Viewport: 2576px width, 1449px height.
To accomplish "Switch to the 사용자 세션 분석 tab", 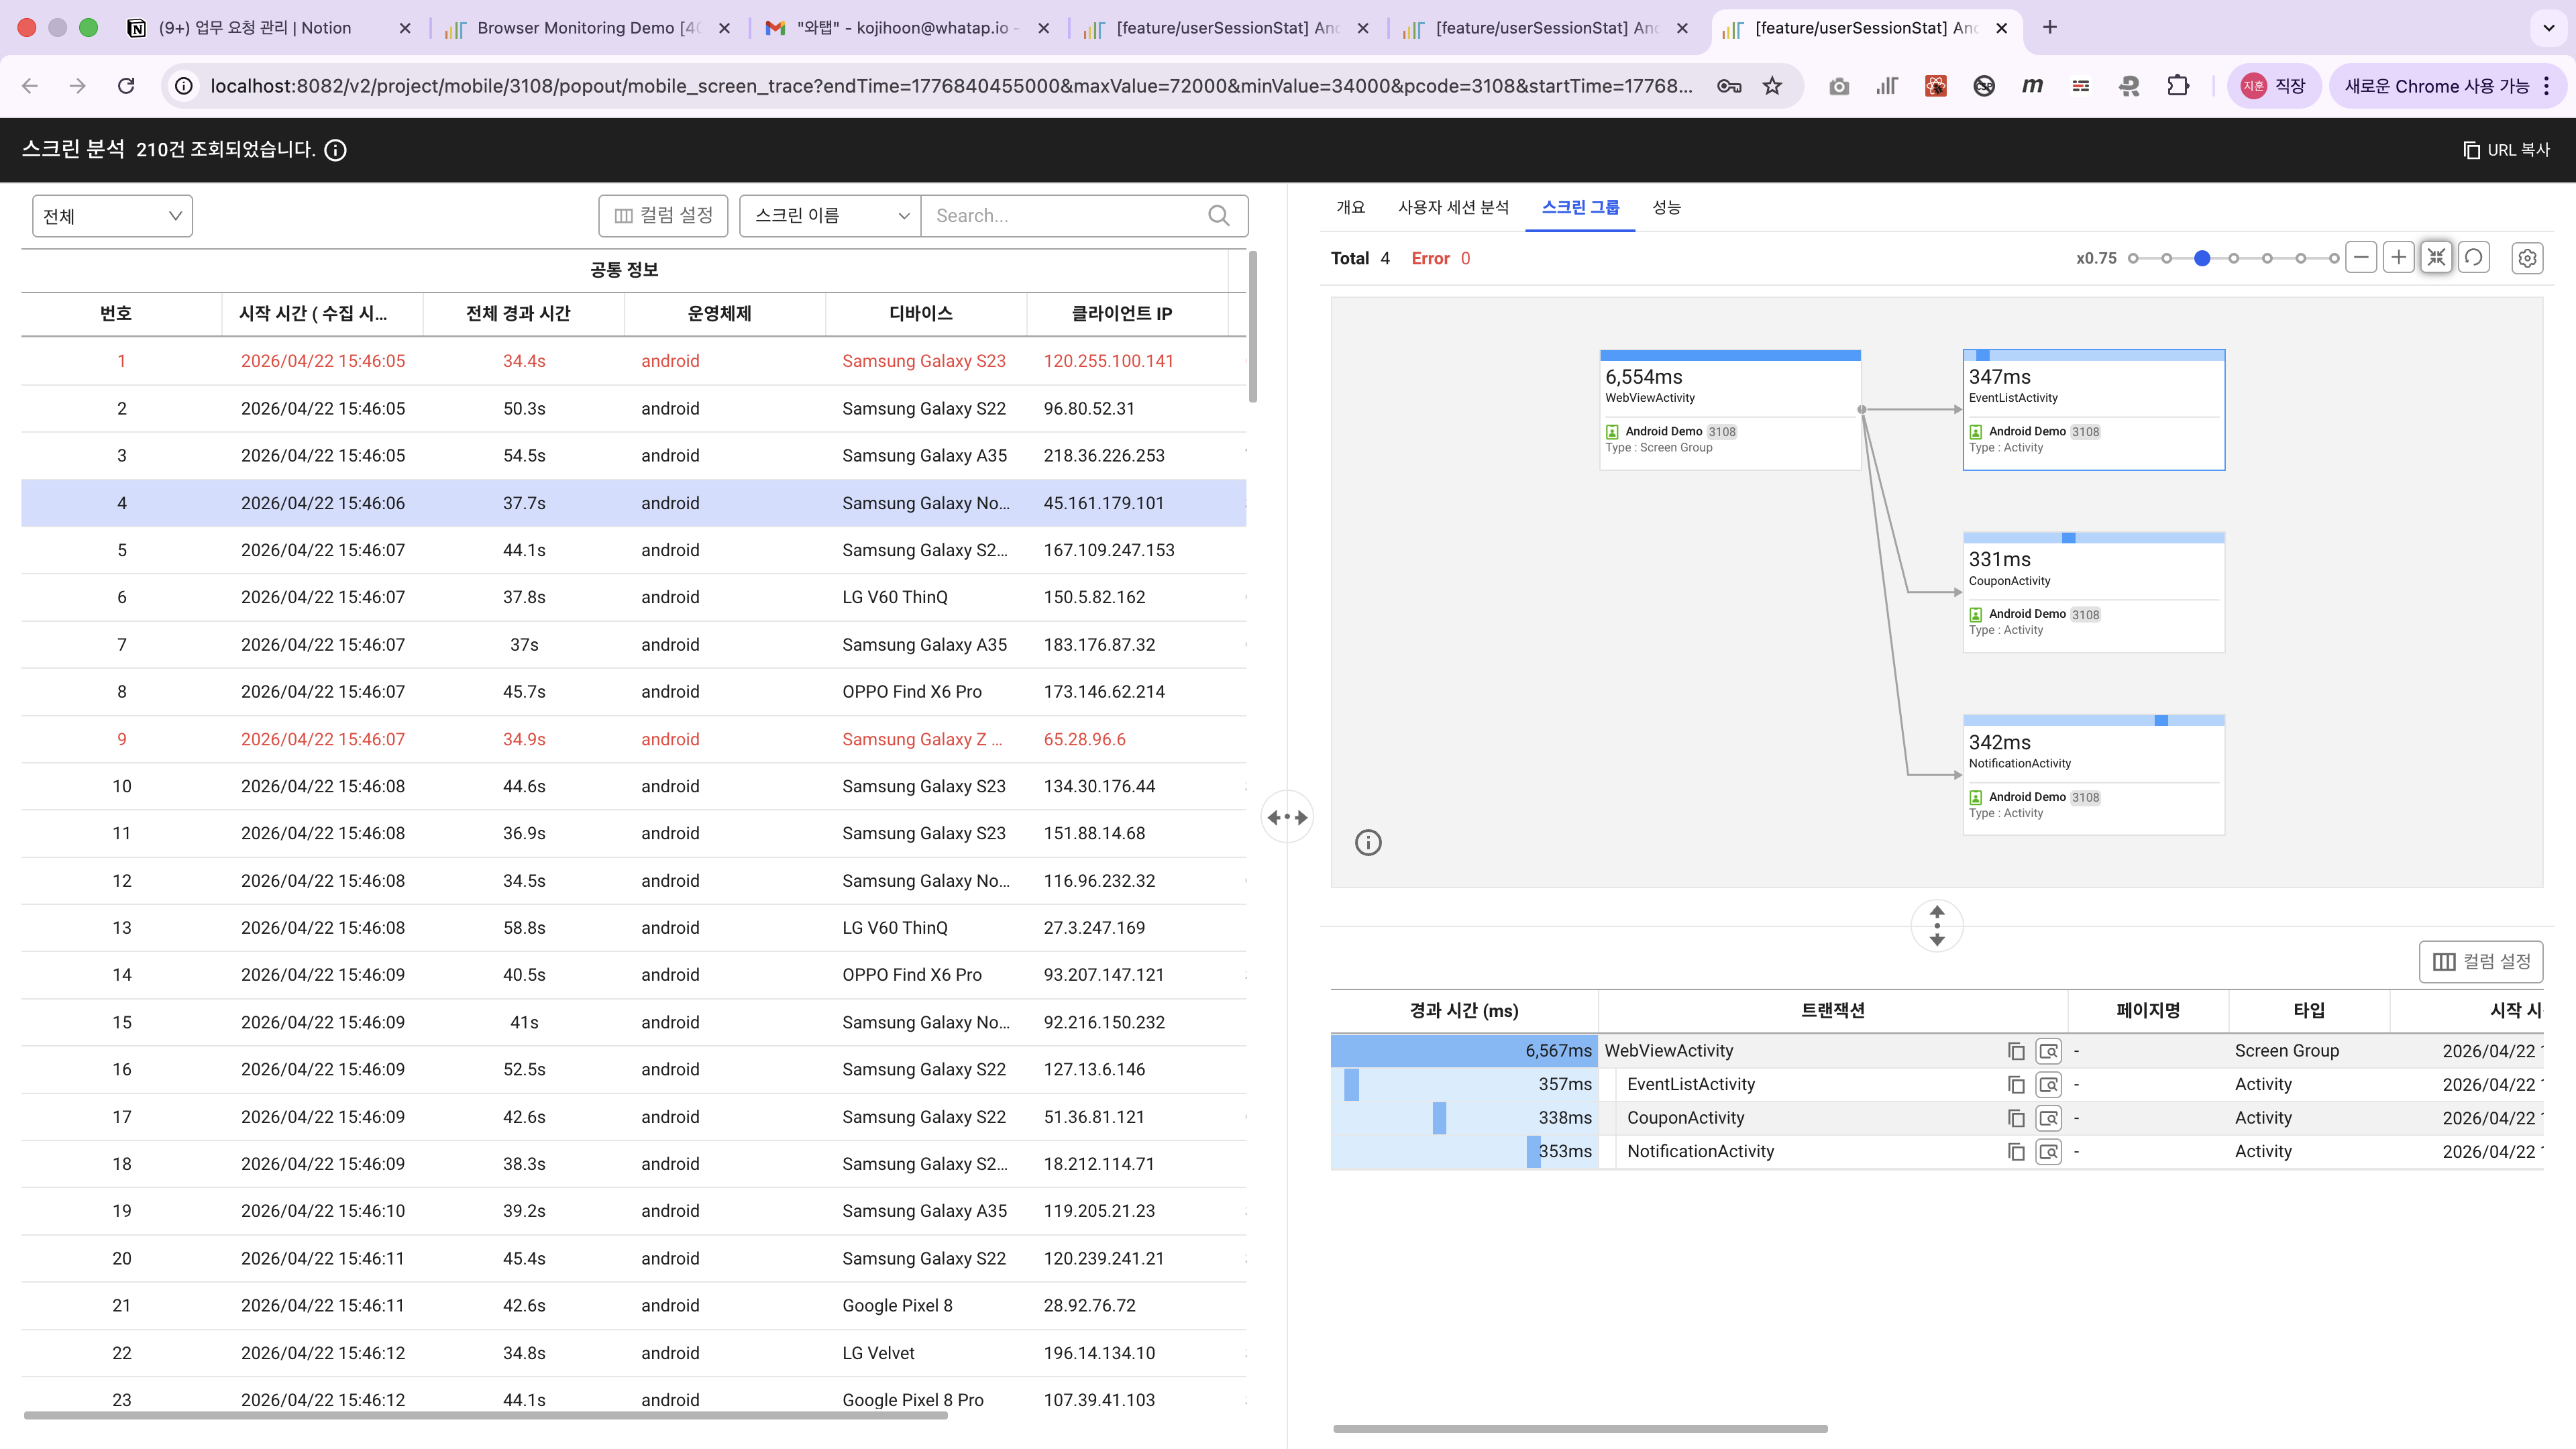I will click(x=1453, y=207).
